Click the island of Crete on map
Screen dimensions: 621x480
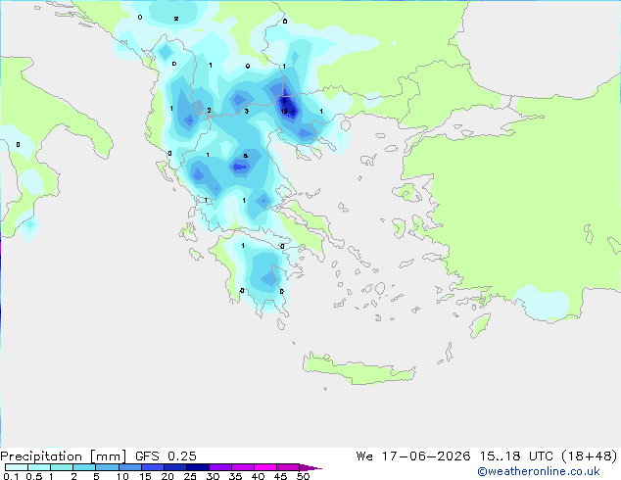click(x=359, y=368)
